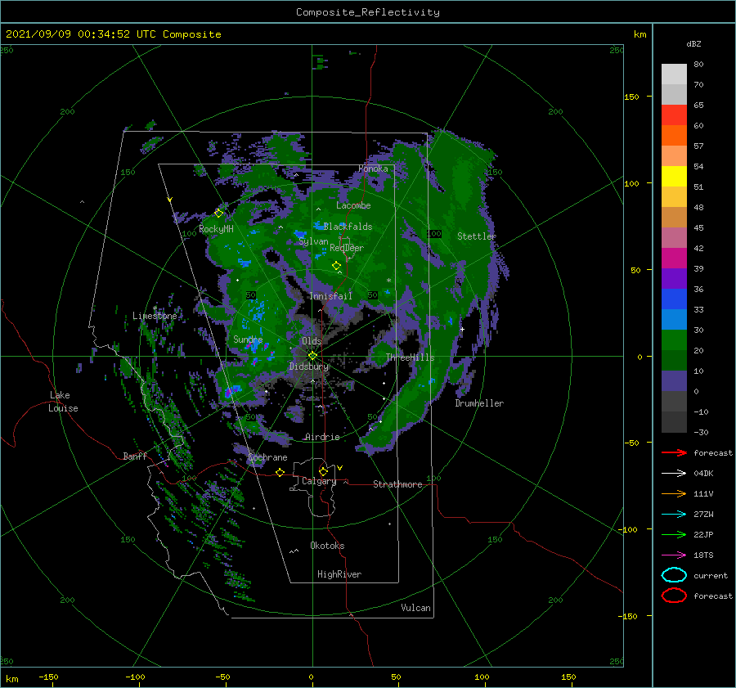Click the Cochrane town label

coord(267,457)
